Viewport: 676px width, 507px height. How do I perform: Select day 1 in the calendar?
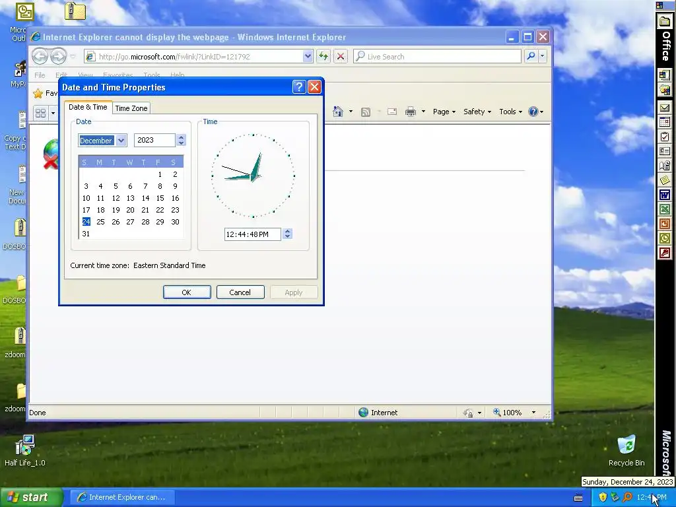coord(160,174)
